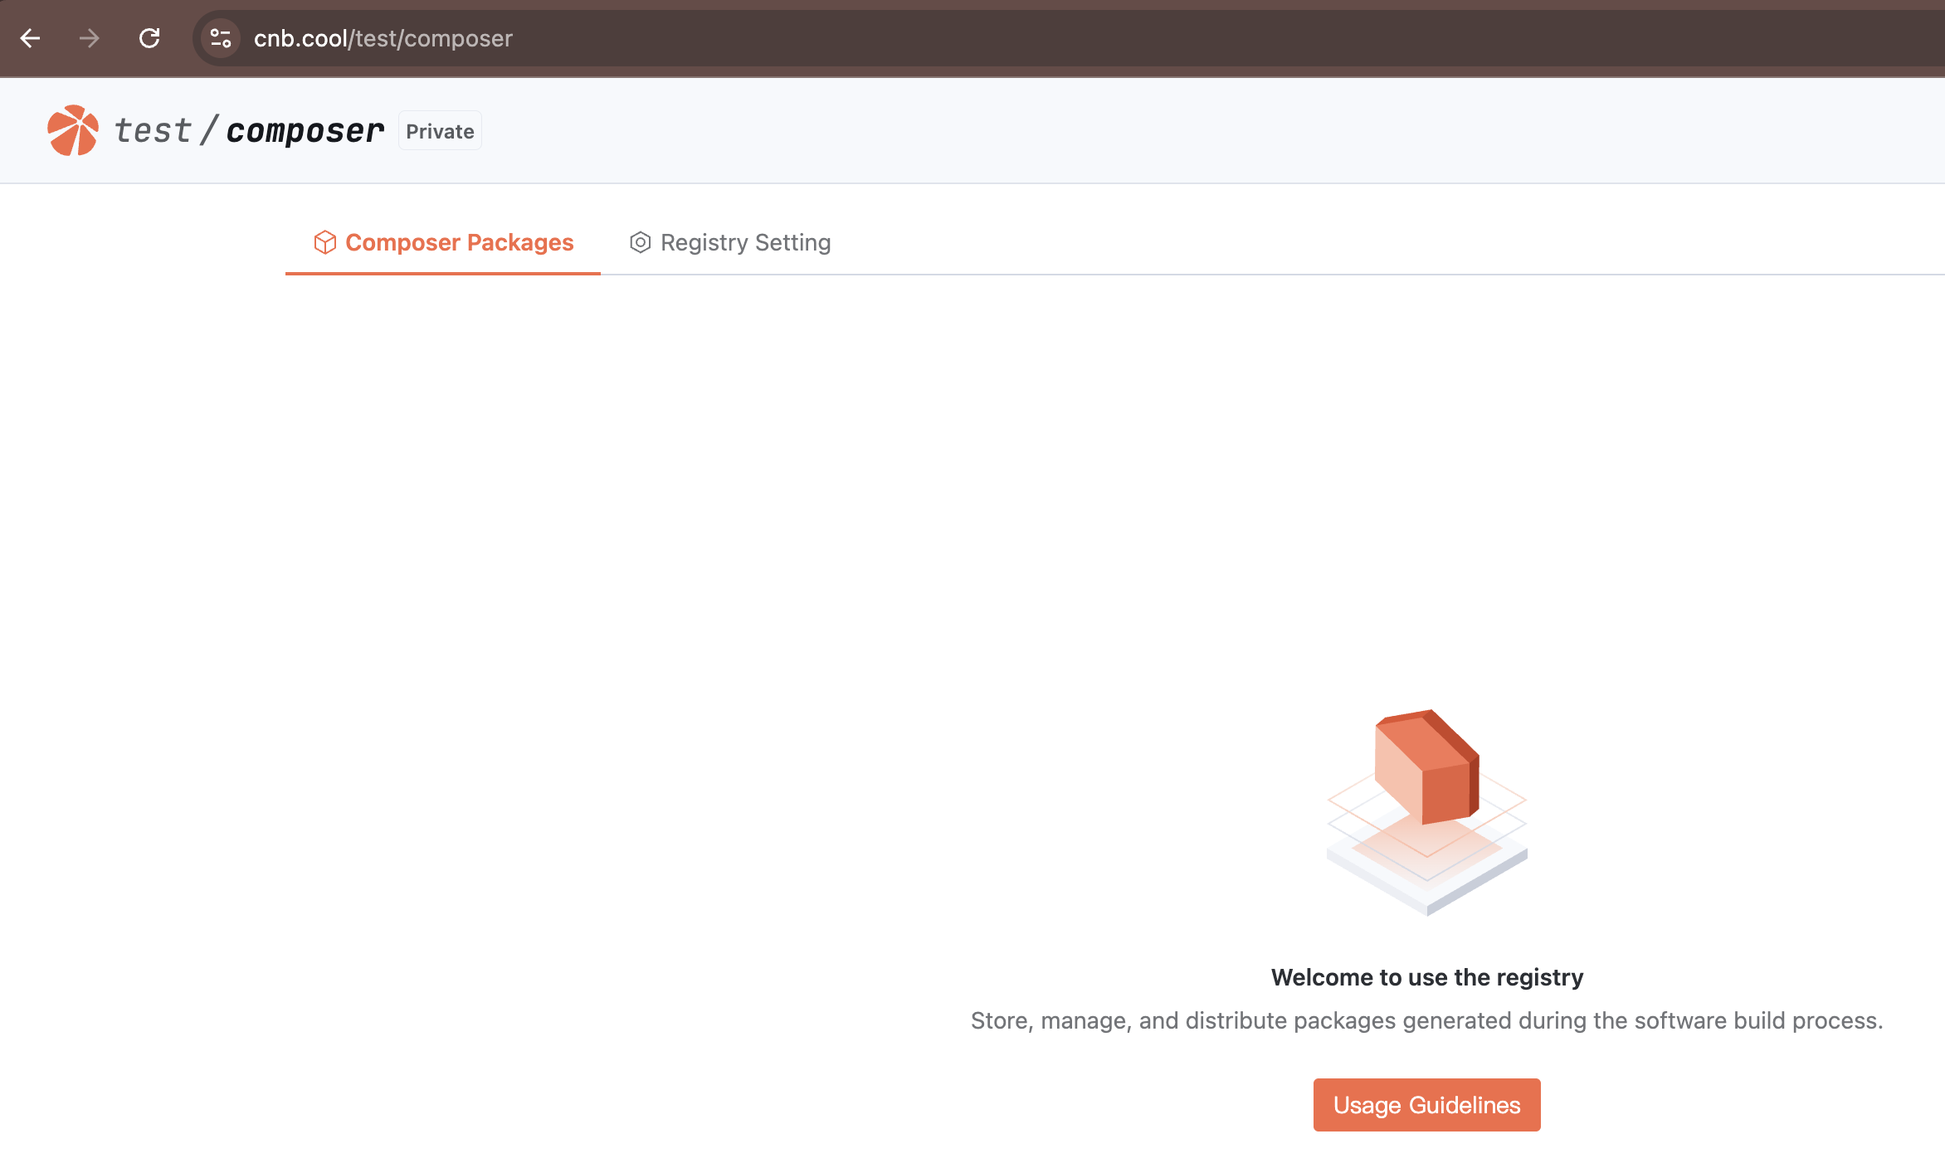This screenshot has height=1168, width=1945.
Task: Click the "/test/composer" path in the URL
Action: click(431, 38)
